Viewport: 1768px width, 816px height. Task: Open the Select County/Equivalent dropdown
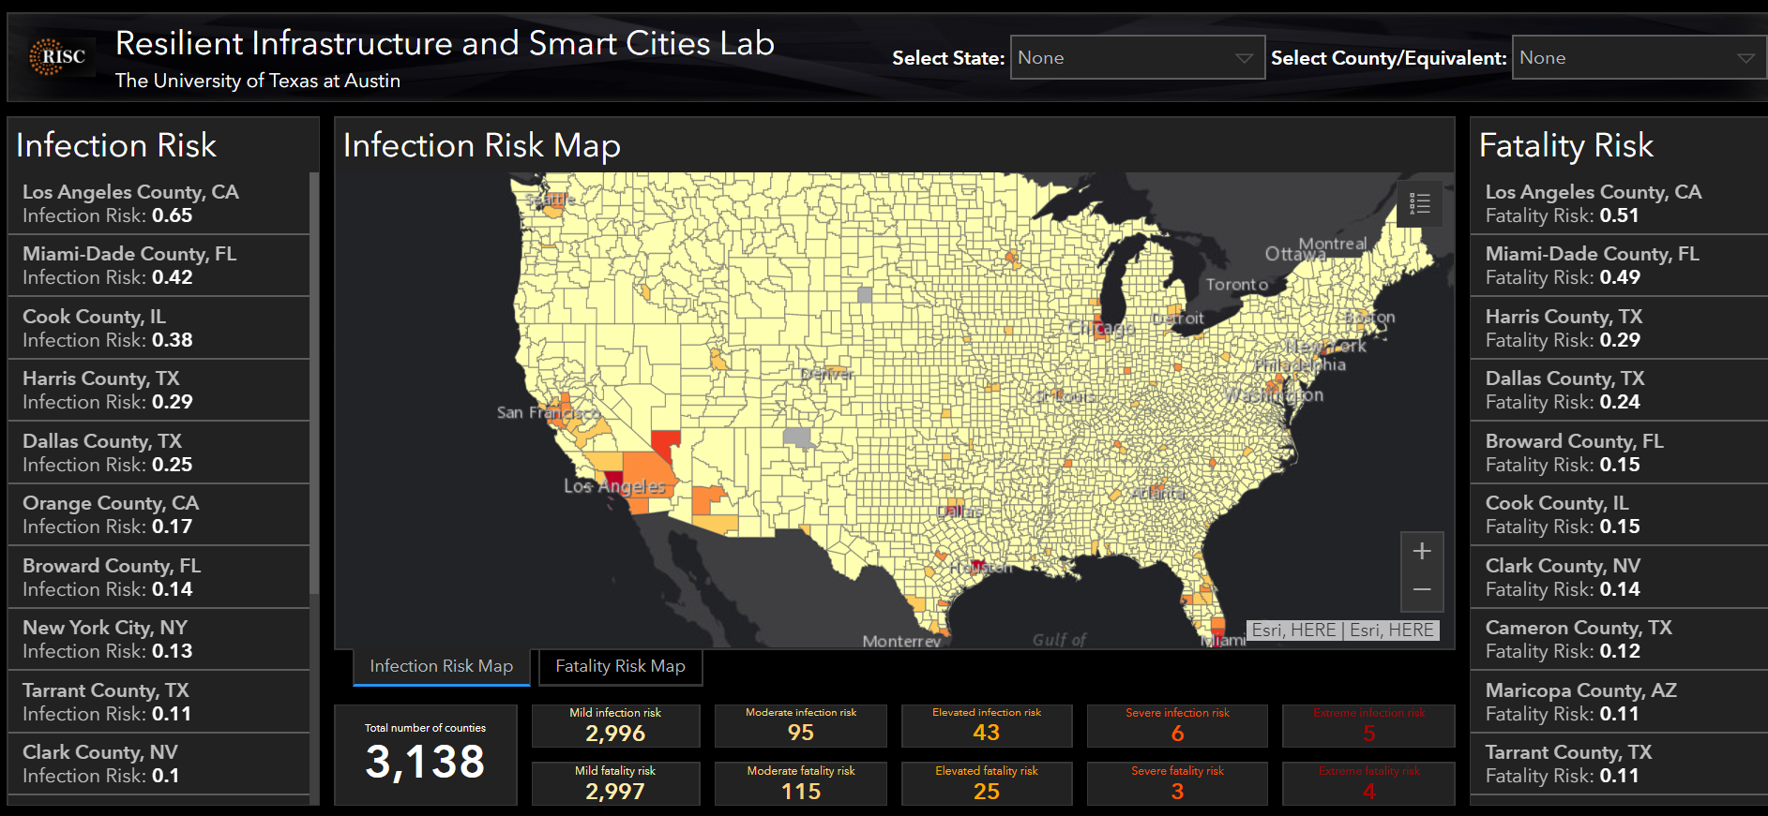(x=1638, y=58)
